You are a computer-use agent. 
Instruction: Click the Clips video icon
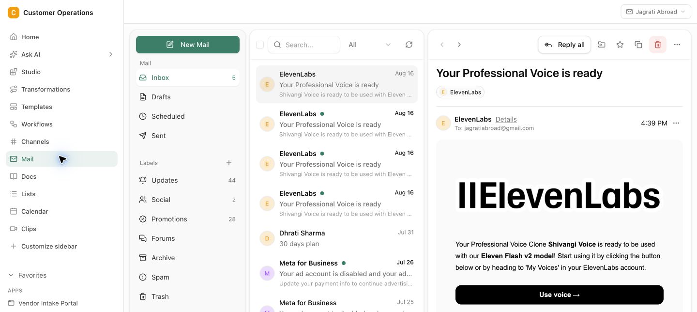click(14, 229)
